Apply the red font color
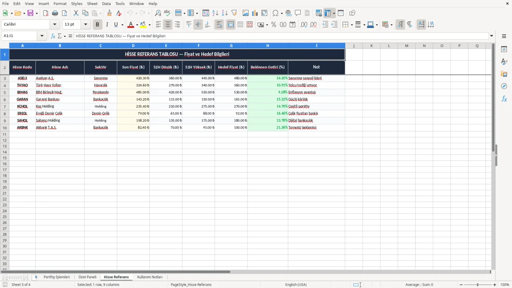Viewport: 512px width, 288px height. click(x=131, y=25)
